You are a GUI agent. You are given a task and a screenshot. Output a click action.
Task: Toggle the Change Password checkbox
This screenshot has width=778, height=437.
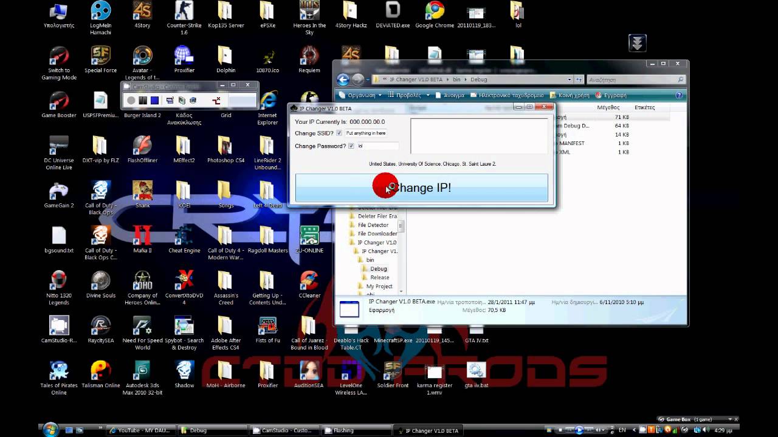pyautogui.click(x=351, y=146)
